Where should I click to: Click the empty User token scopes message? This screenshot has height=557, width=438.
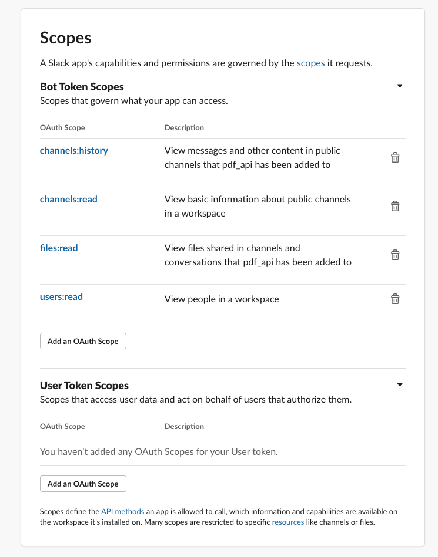point(159,451)
